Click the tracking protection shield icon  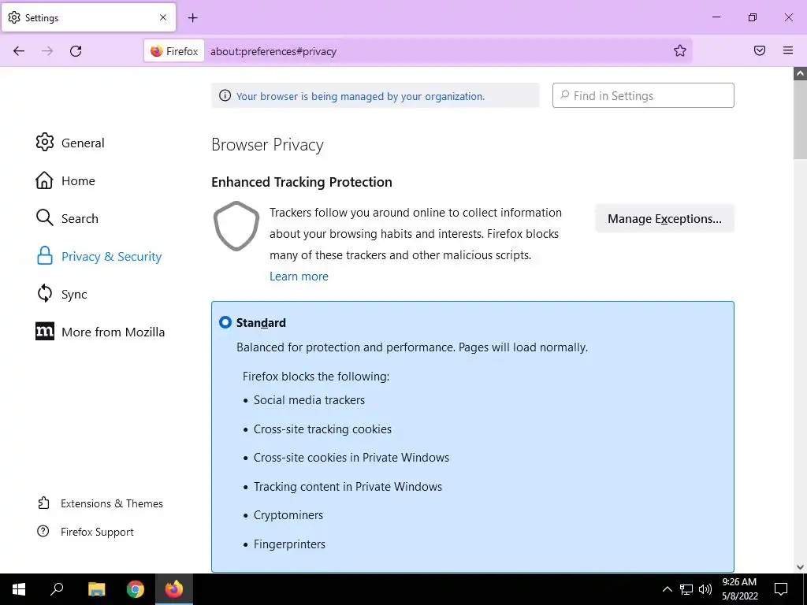coord(236,226)
